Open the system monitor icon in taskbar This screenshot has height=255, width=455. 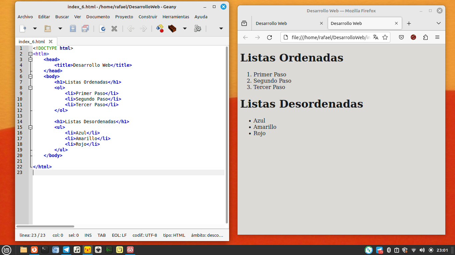[x=109, y=250]
